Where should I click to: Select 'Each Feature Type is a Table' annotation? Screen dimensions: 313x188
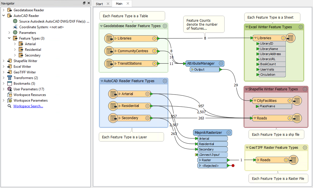pos(132,16)
